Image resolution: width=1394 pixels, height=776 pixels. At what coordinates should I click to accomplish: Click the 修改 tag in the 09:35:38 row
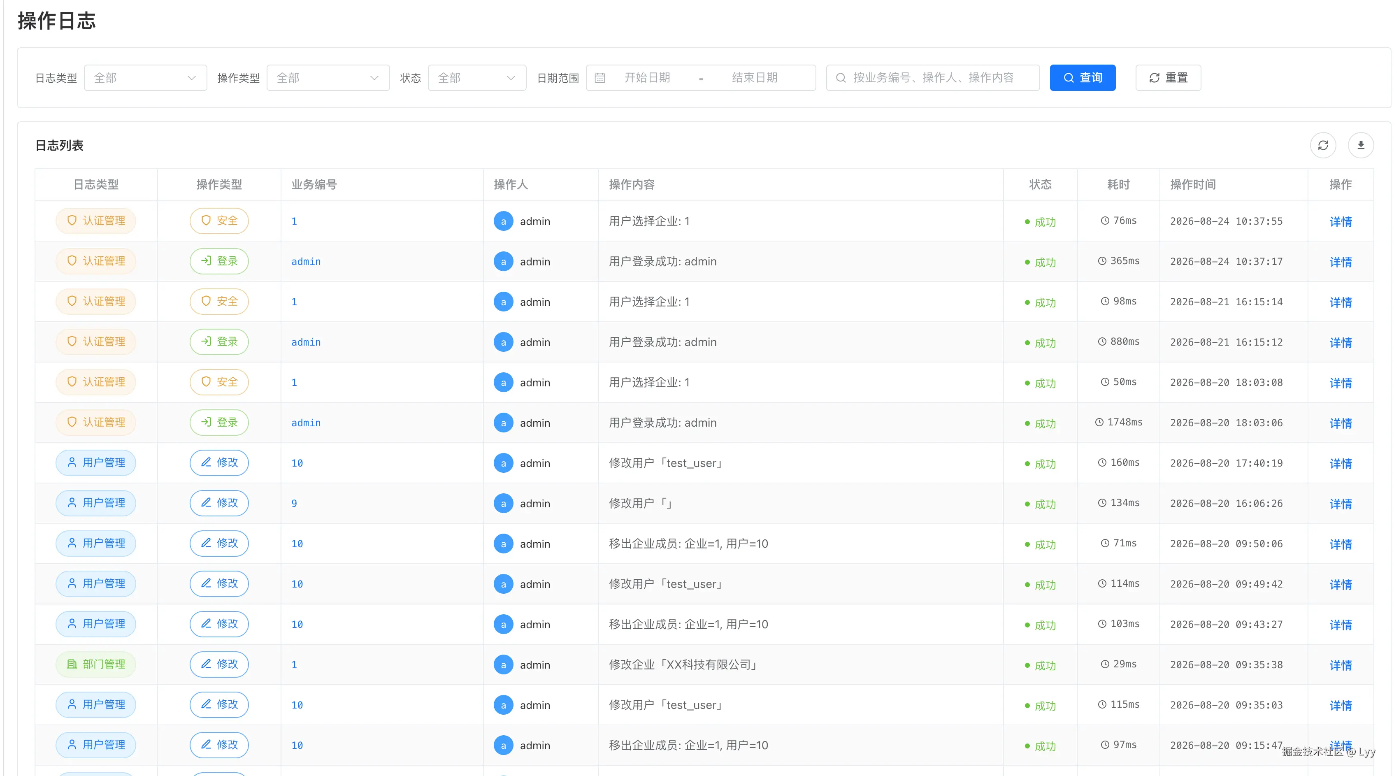219,664
